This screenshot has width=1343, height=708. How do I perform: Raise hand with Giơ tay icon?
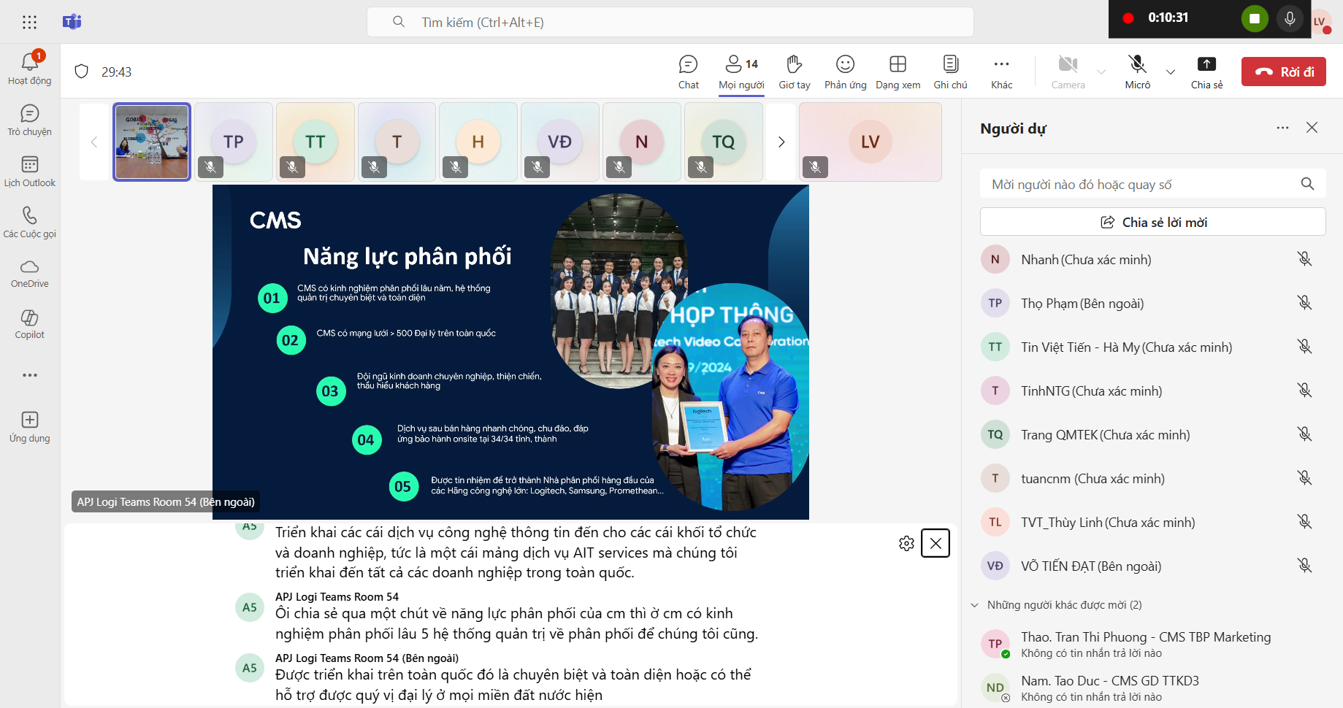pyautogui.click(x=794, y=72)
